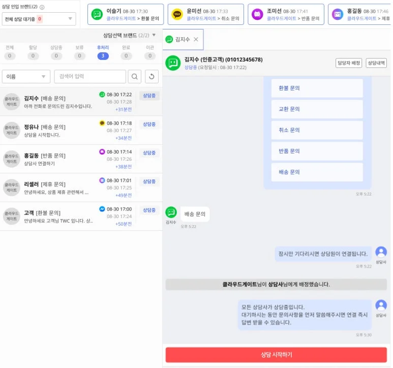Click 상담중 badge on 김지수 row

click(149, 96)
